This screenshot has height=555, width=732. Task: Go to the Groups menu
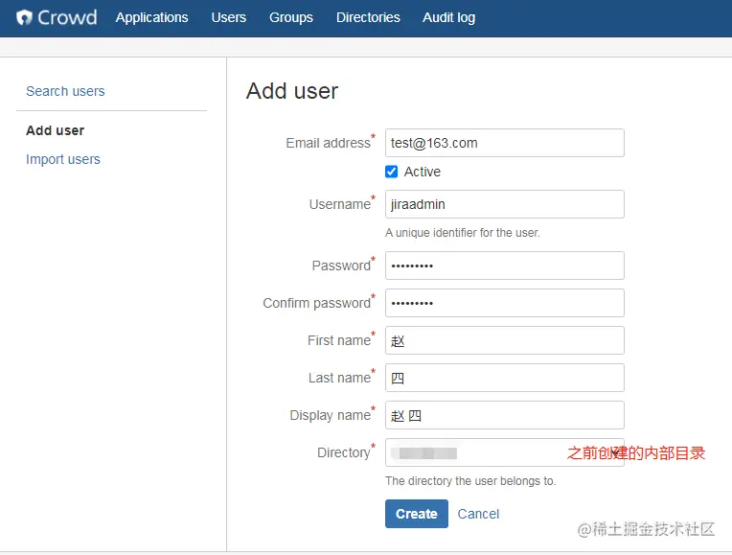pyautogui.click(x=291, y=17)
